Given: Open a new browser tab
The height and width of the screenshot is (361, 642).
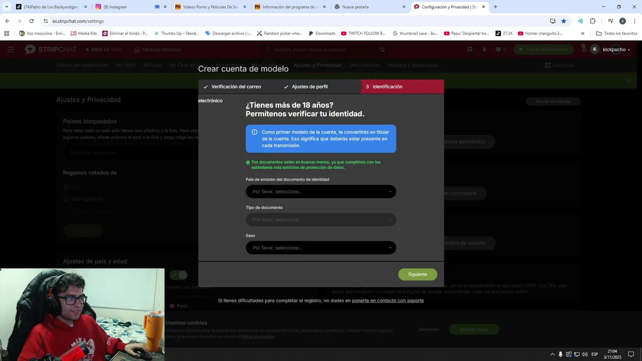Looking at the screenshot, I should [x=496, y=7].
